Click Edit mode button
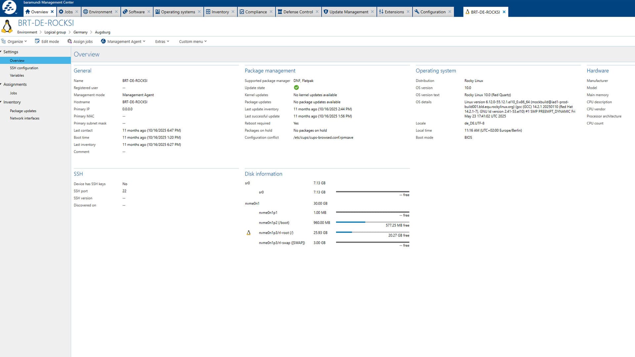The image size is (635, 357). tap(47, 41)
